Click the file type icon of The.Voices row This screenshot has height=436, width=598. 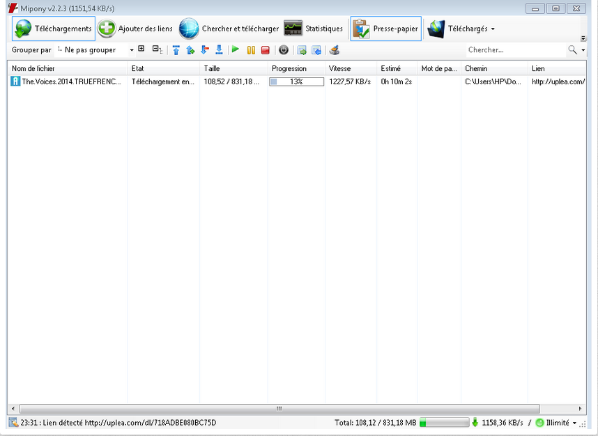(15, 81)
